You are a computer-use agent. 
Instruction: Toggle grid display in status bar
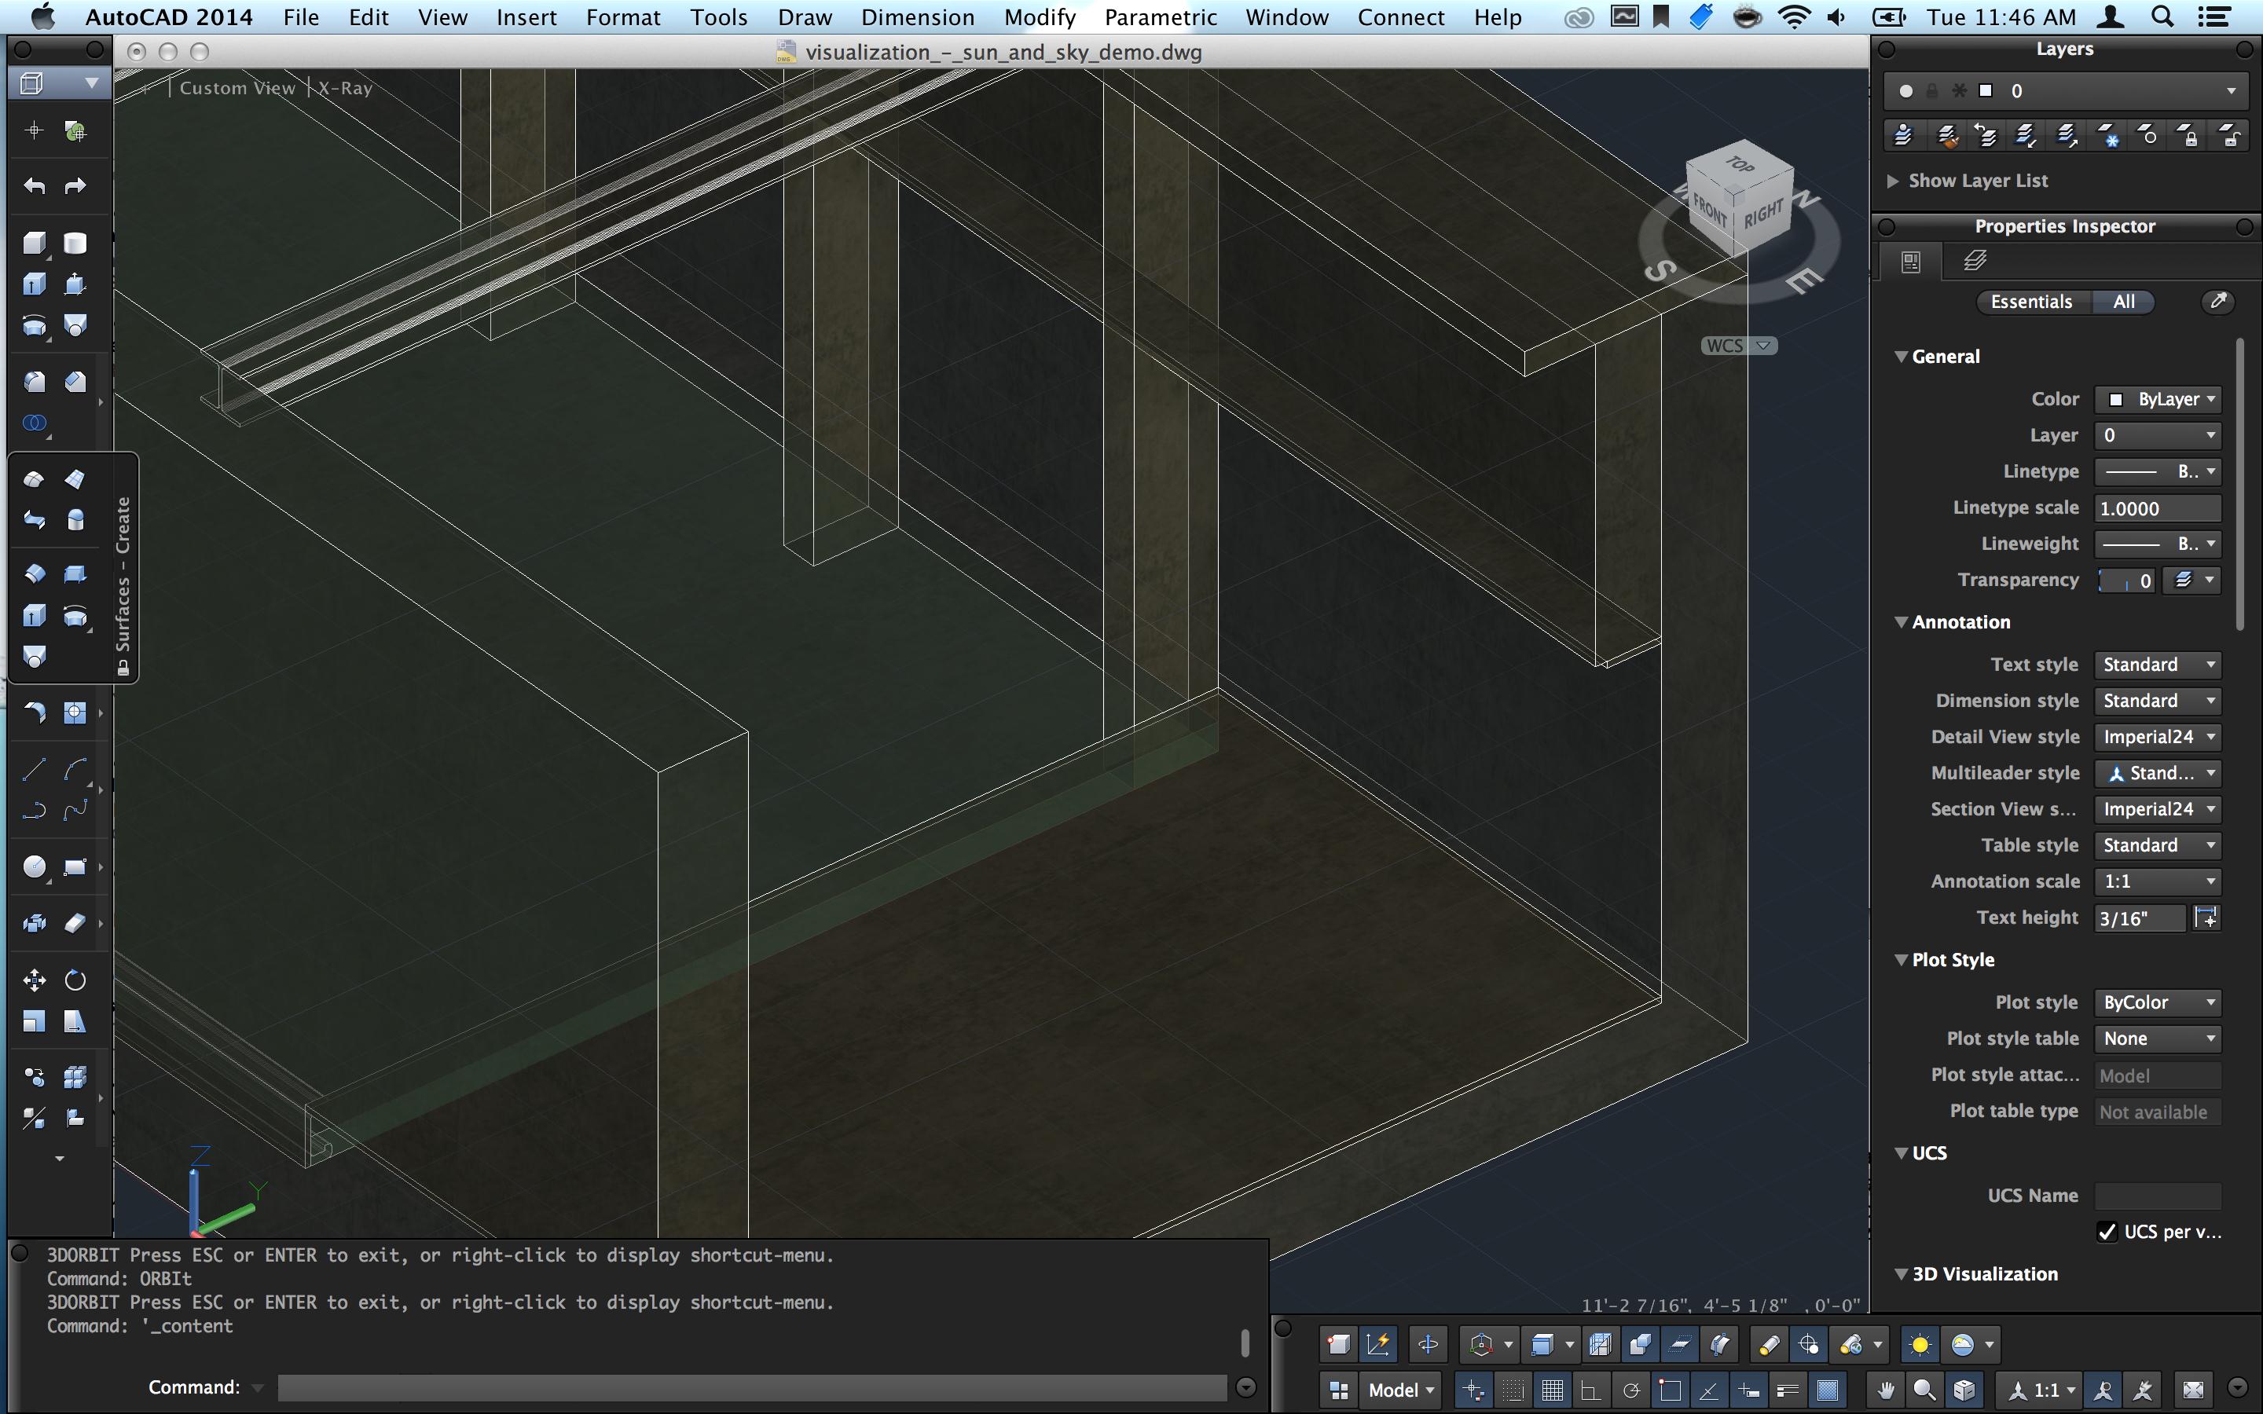(1553, 1390)
